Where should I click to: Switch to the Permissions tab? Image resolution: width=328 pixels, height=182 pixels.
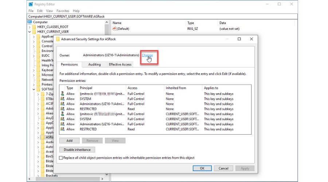pos(69,64)
